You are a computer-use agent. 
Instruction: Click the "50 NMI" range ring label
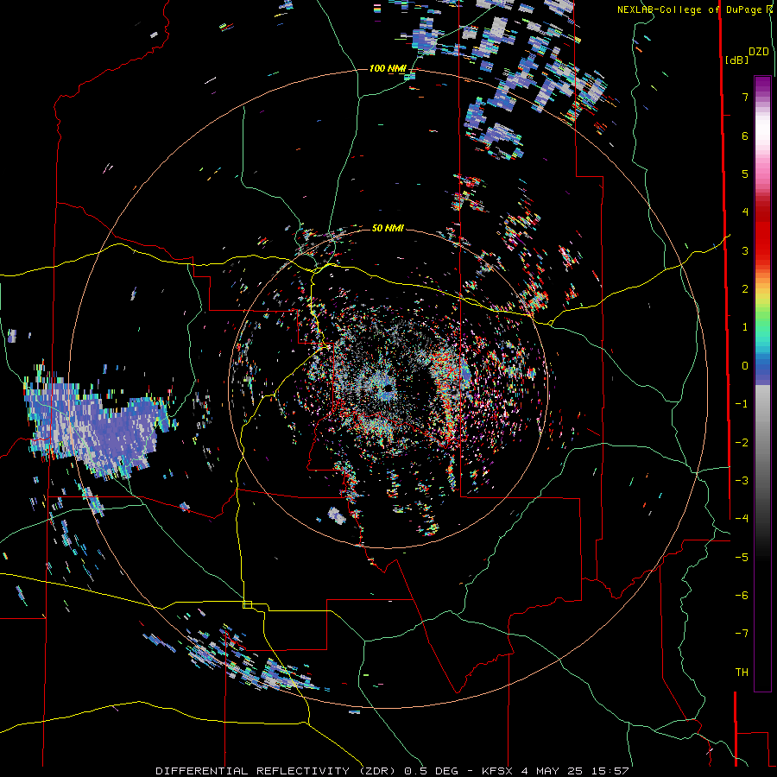[388, 228]
